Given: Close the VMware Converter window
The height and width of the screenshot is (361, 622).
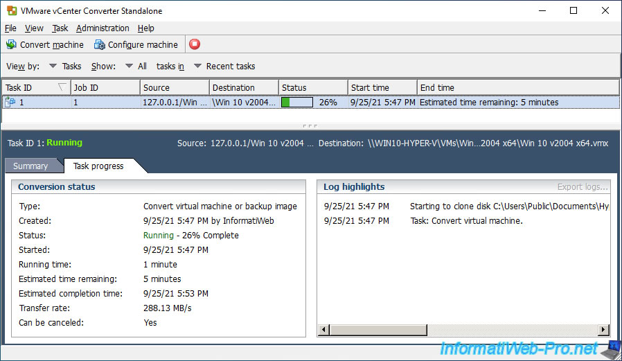Looking at the screenshot, I should [x=605, y=10].
